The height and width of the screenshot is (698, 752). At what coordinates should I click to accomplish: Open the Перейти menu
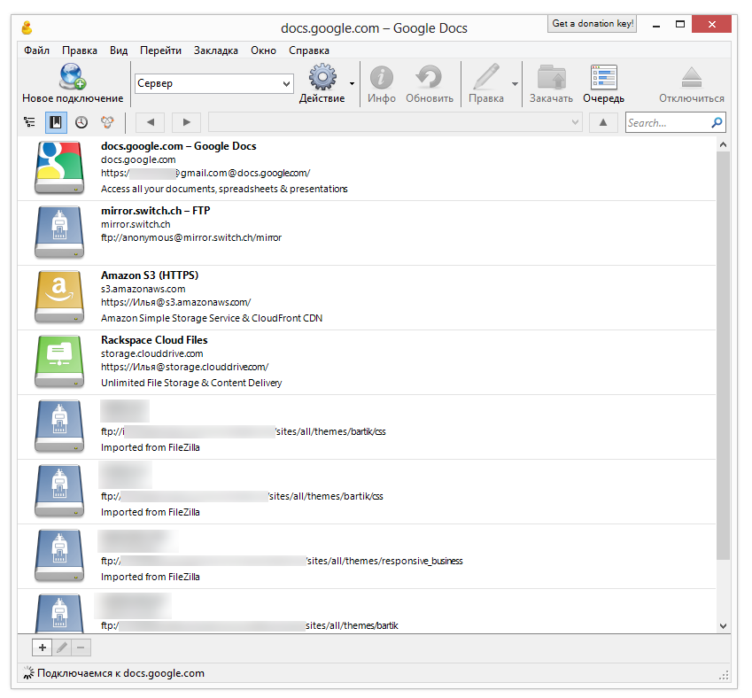(x=160, y=50)
